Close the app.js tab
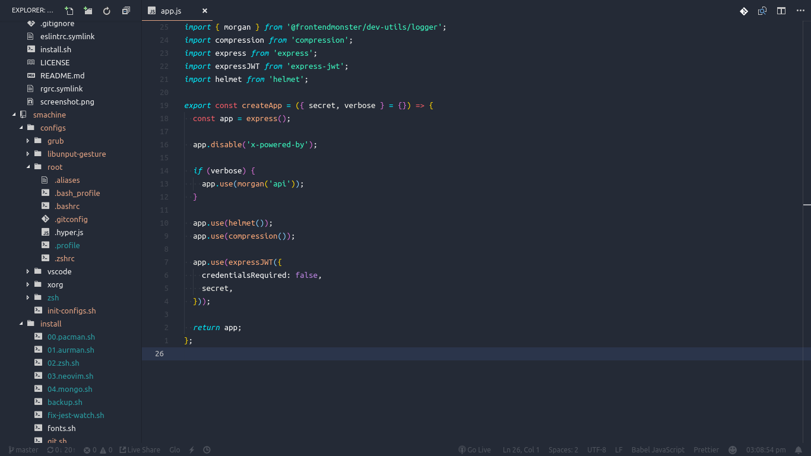811x456 pixels. tap(205, 11)
